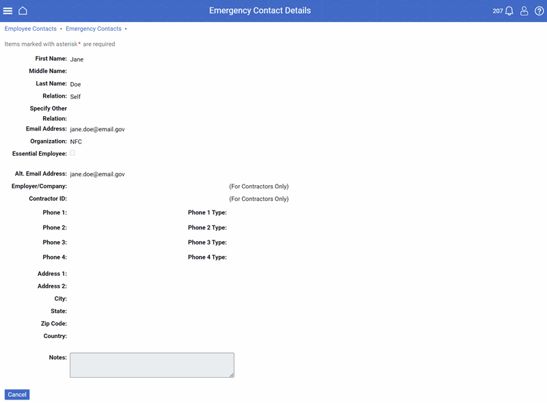
Task: Click the Phone 3 Type label
Action: pyautogui.click(x=207, y=242)
